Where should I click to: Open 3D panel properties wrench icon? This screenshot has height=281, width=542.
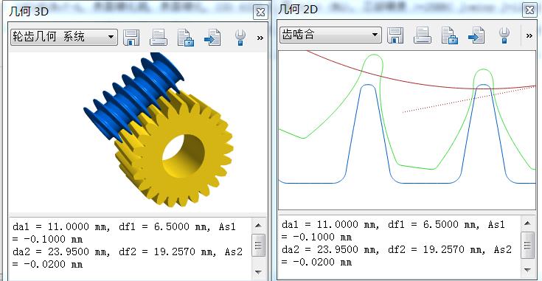click(x=240, y=38)
